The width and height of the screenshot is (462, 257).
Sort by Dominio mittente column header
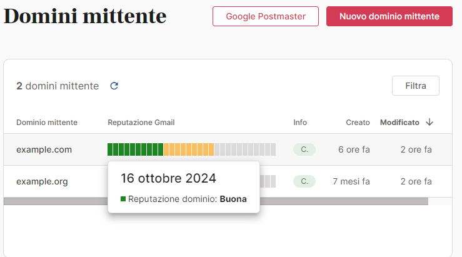(47, 123)
